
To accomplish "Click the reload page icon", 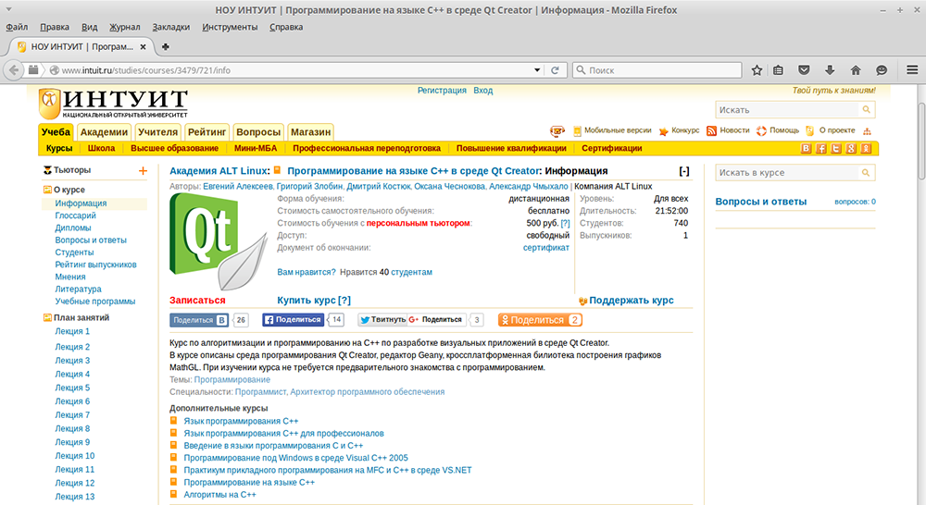I will [x=555, y=70].
